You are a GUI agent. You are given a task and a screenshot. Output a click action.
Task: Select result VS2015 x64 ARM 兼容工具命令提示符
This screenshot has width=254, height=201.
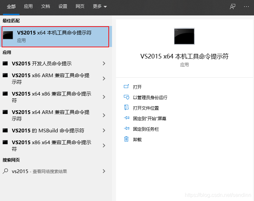56,115
